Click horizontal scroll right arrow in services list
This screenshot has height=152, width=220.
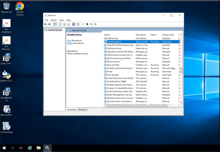[x=178, y=106]
